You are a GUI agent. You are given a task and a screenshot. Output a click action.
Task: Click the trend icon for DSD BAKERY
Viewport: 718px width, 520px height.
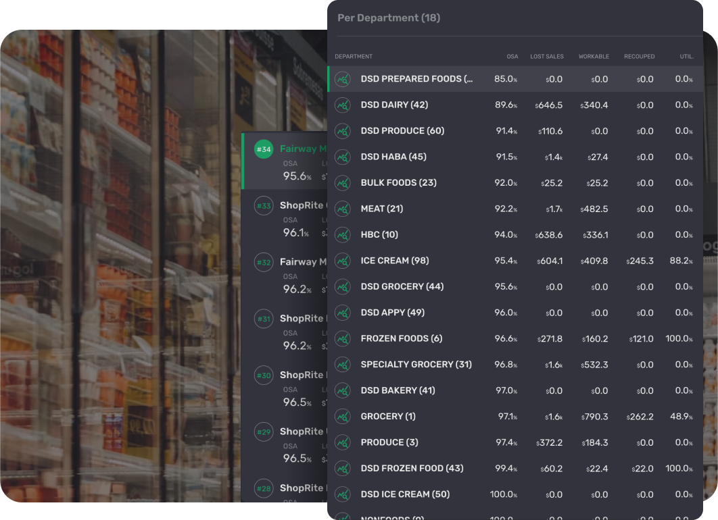point(342,390)
